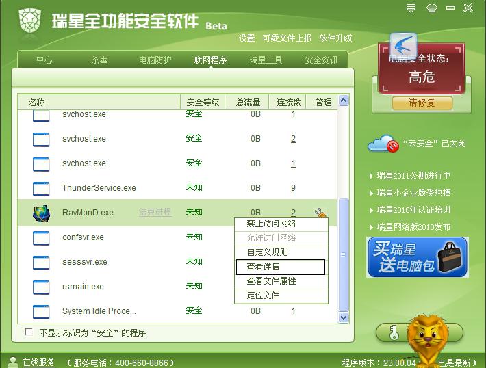
Task: Choose 自定义规则 from context menu
Action: pyautogui.click(x=281, y=252)
